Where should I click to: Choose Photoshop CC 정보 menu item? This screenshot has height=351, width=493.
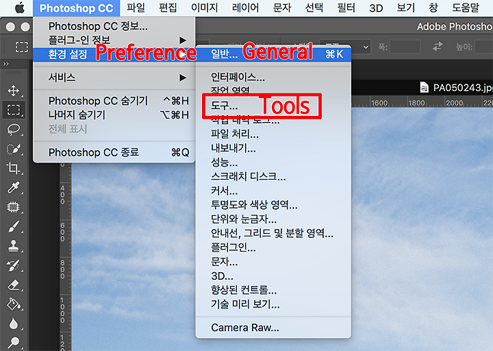pyautogui.click(x=114, y=26)
